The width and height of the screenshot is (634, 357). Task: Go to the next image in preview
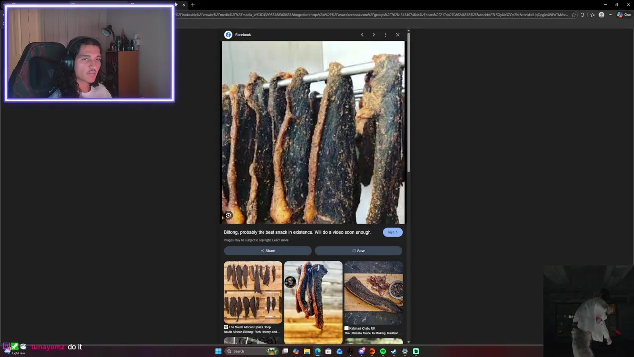[374, 35]
